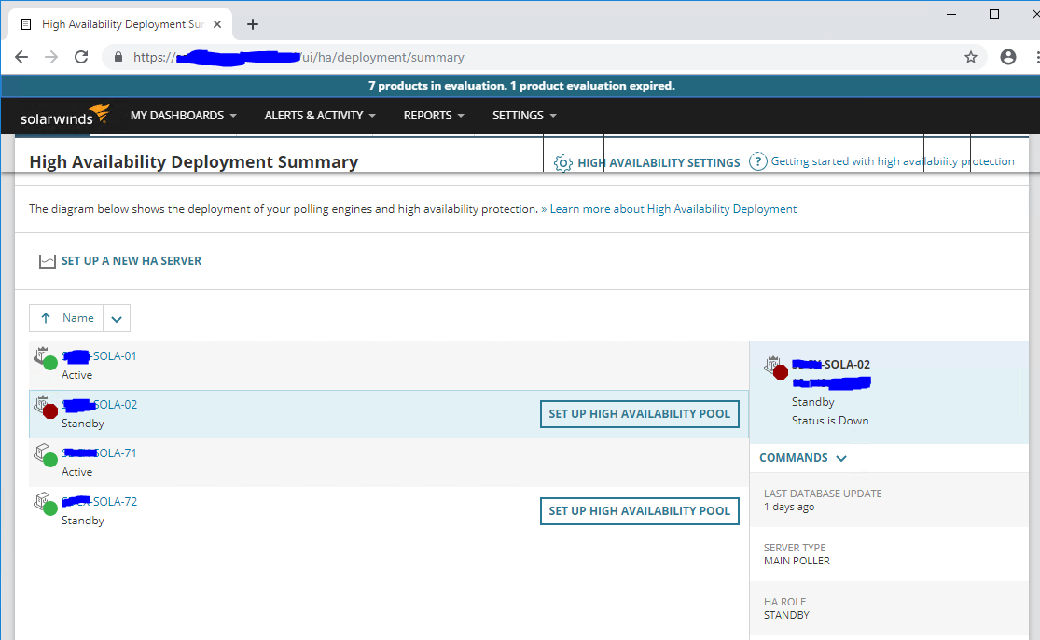Click the '1 days ago' value

(789, 507)
